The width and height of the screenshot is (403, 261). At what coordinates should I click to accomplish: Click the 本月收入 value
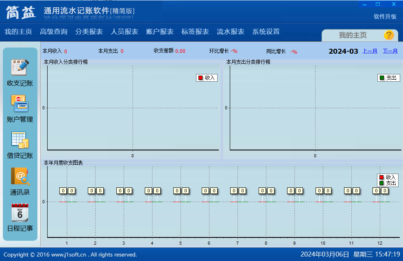[x=65, y=51]
